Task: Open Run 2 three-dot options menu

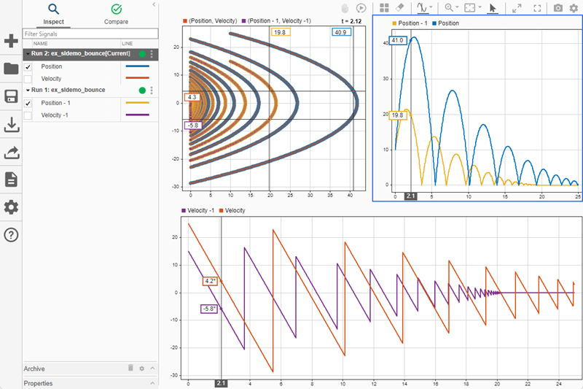Action: click(x=152, y=54)
